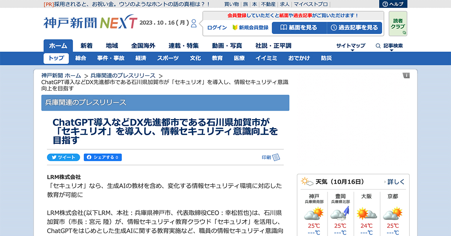
Task: Open the top PR advertisement link
Action: [127, 4]
